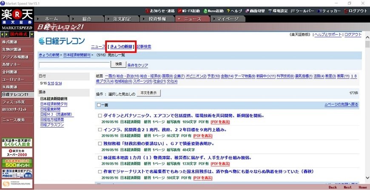Expand the ニュース tab dropdown arrow
Screen dimensions: 370x190
point(178,19)
